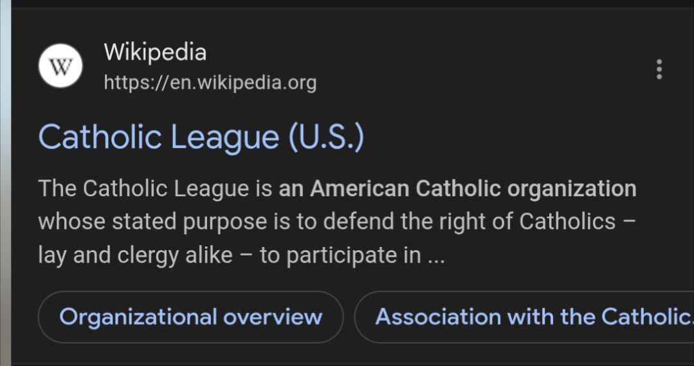The width and height of the screenshot is (694, 366).
Task: Open the Catholic League (U.S.) result
Action: tap(201, 137)
